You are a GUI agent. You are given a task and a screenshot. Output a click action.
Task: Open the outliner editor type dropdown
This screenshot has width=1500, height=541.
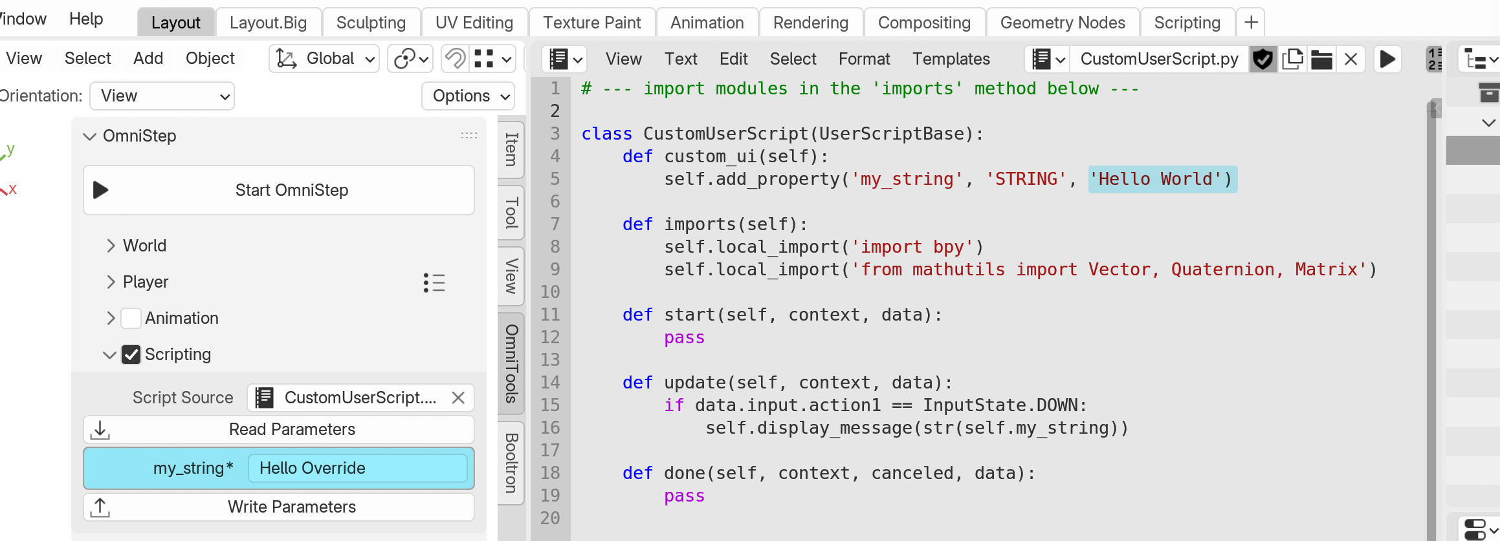(1480, 60)
